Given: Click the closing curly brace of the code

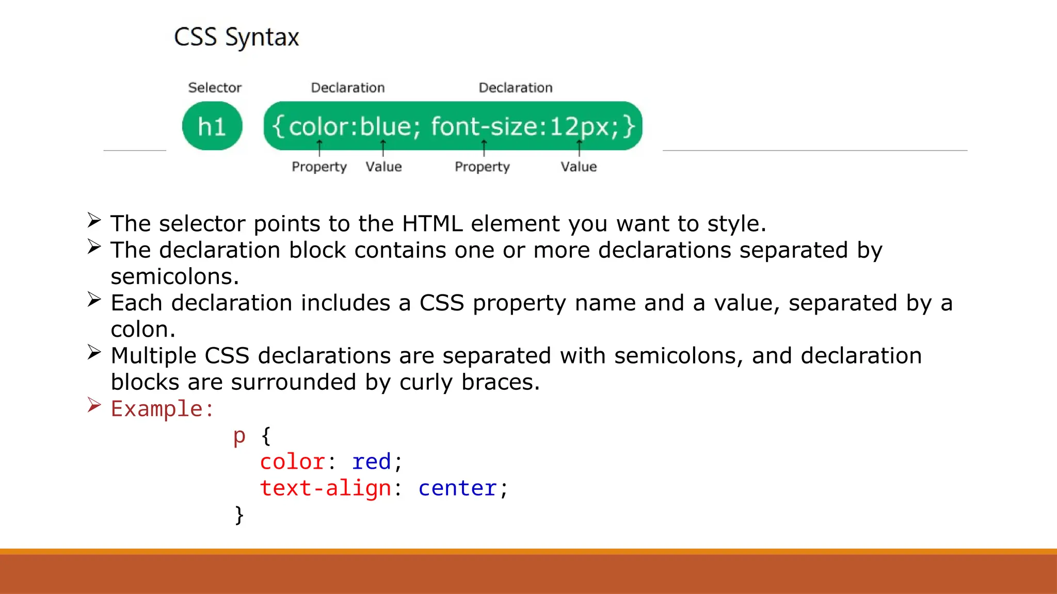Looking at the screenshot, I should pos(239,515).
